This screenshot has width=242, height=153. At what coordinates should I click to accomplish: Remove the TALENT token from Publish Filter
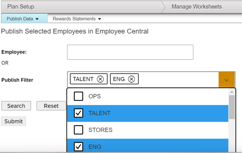pos(100,79)
